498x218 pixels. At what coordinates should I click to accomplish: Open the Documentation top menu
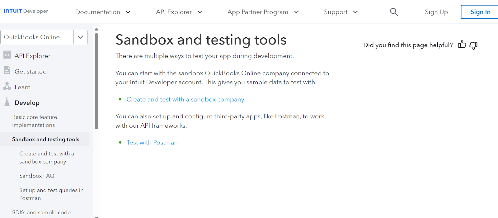pos(103,12)
